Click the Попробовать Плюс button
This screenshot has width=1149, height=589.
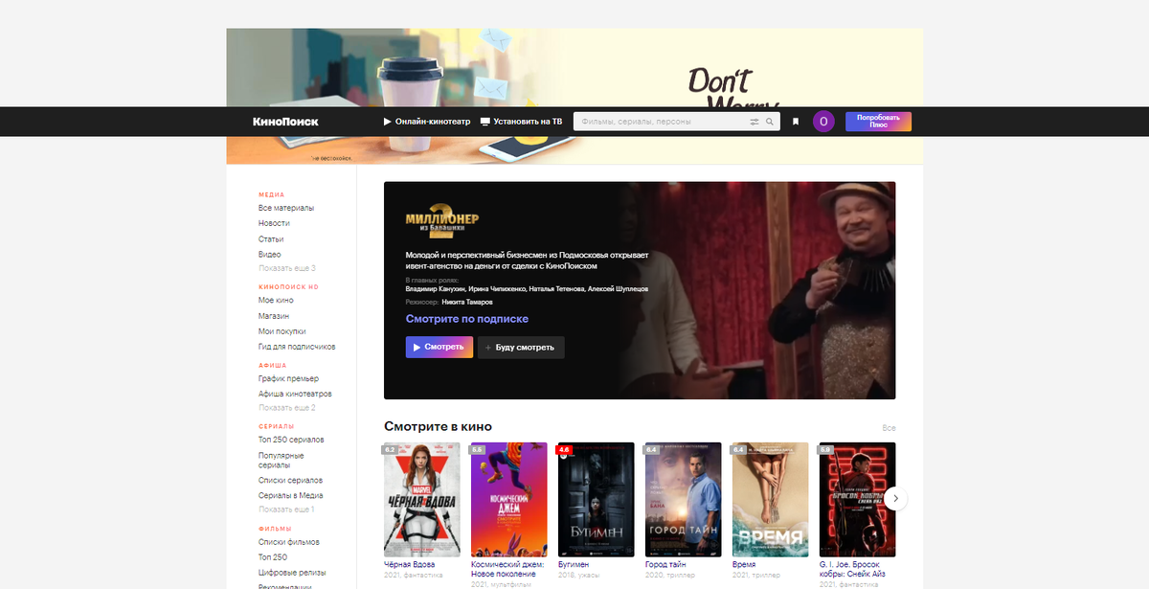pos(878,122)
